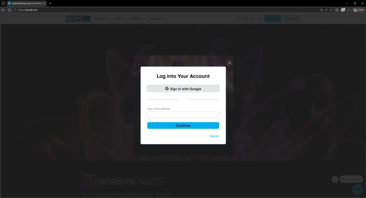This screenshot has width=366, height=198.
Task: Click the browser back arrow
Action: click(x=3, y=10)
